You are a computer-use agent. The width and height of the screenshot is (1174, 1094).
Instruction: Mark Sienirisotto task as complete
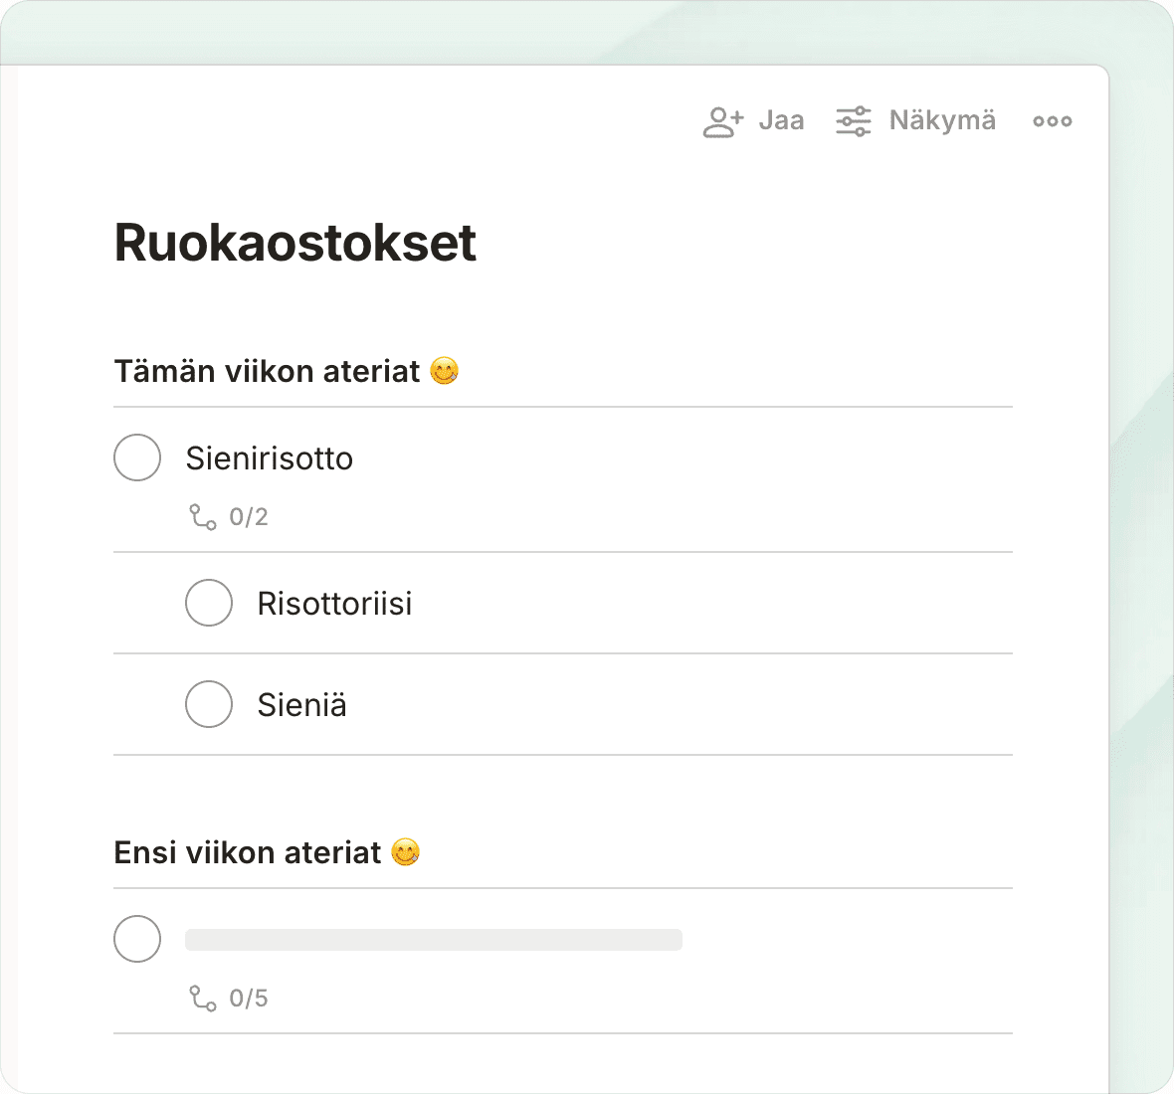pyautogui.click(x=137, y=457)
